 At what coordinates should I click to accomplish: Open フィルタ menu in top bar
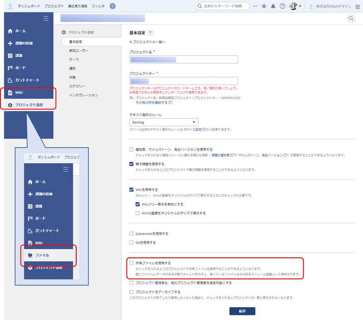pyautogui.click(x=98, y=6)
